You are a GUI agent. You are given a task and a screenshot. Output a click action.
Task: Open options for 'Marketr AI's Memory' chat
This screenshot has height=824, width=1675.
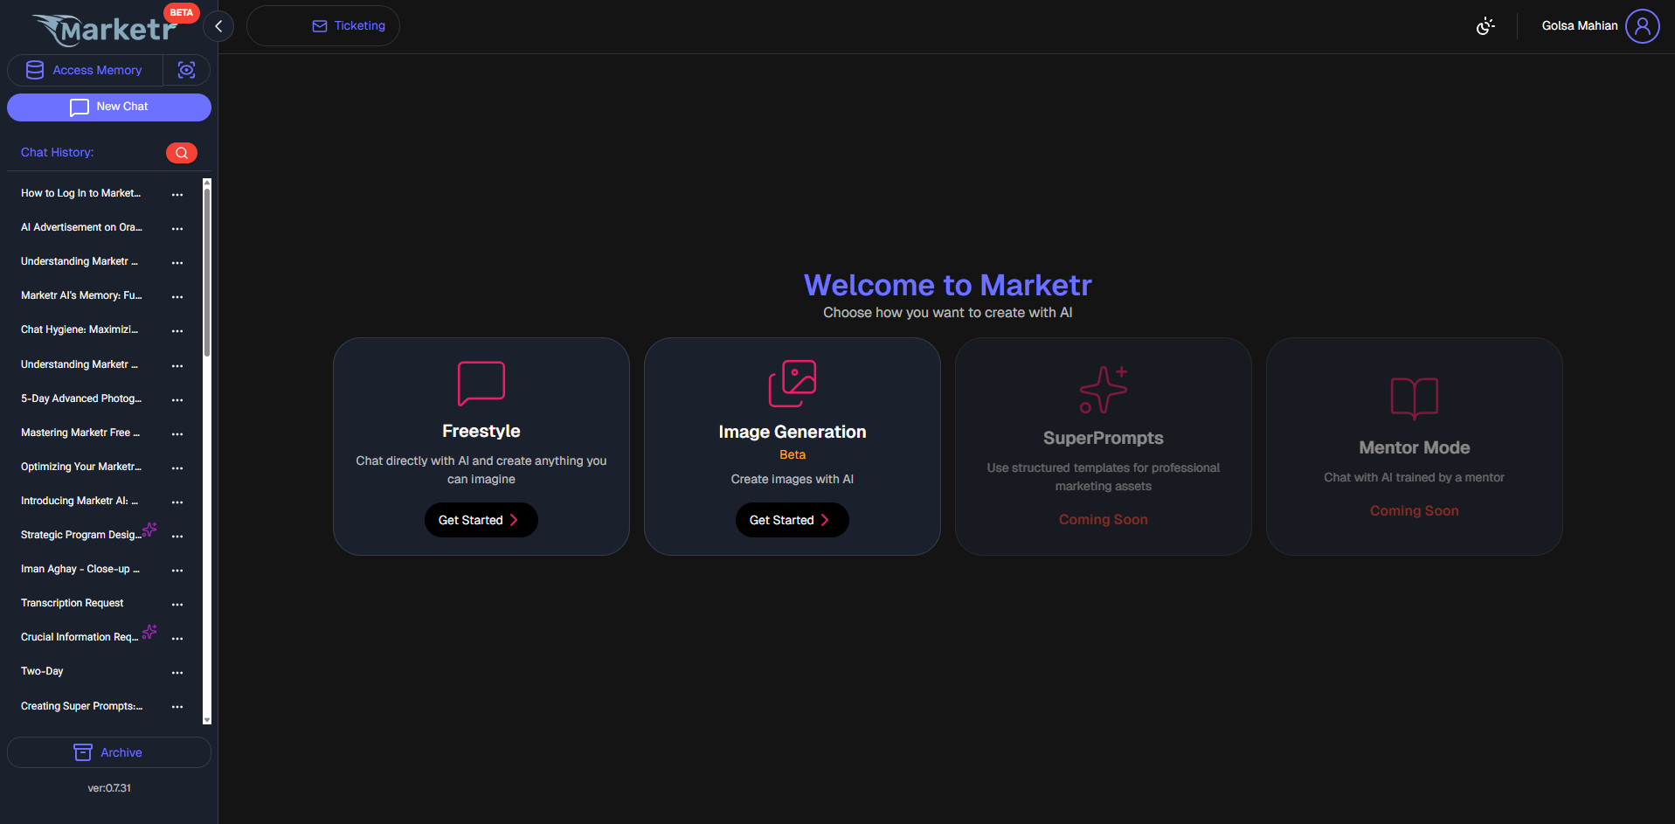tap(177, 296)
